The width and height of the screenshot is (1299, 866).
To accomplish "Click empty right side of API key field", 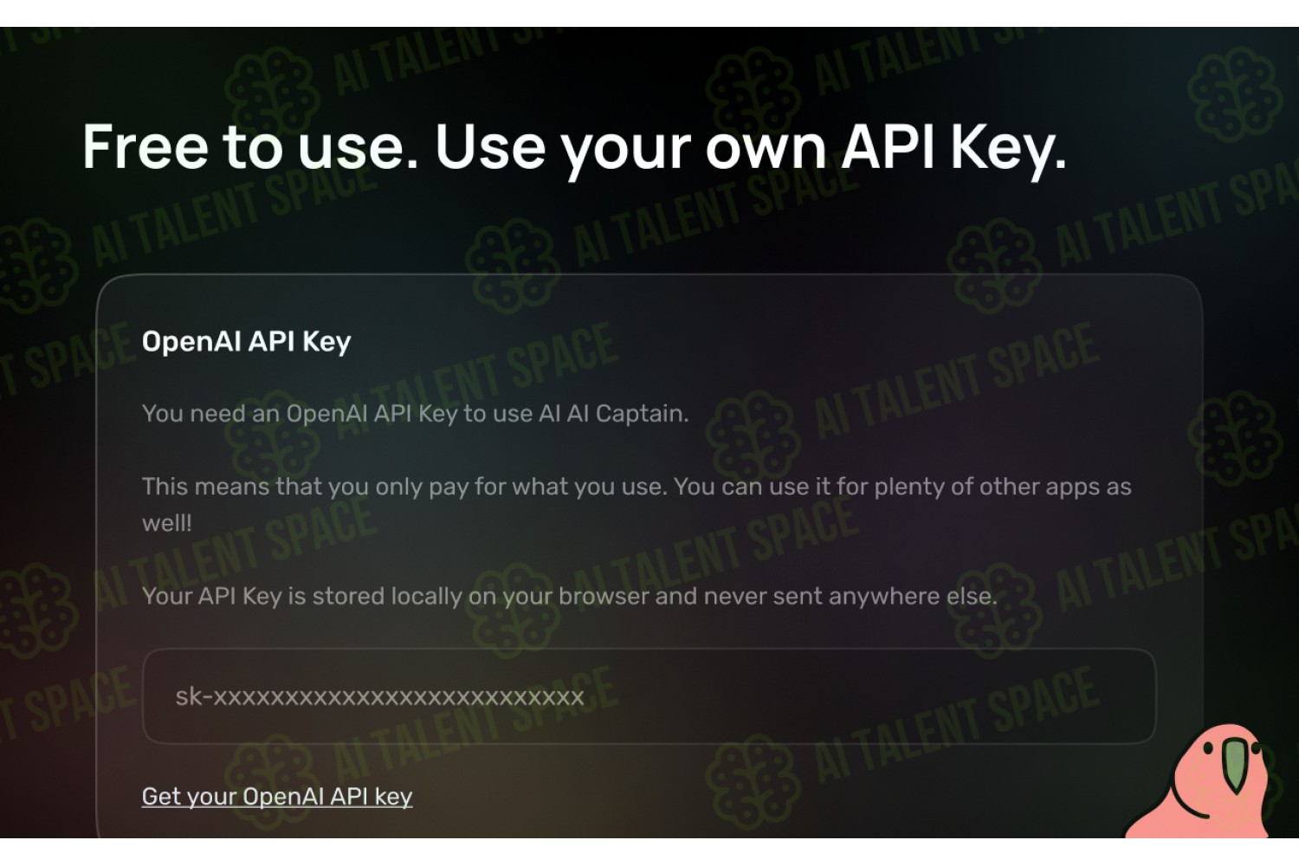I will [953, 696].
